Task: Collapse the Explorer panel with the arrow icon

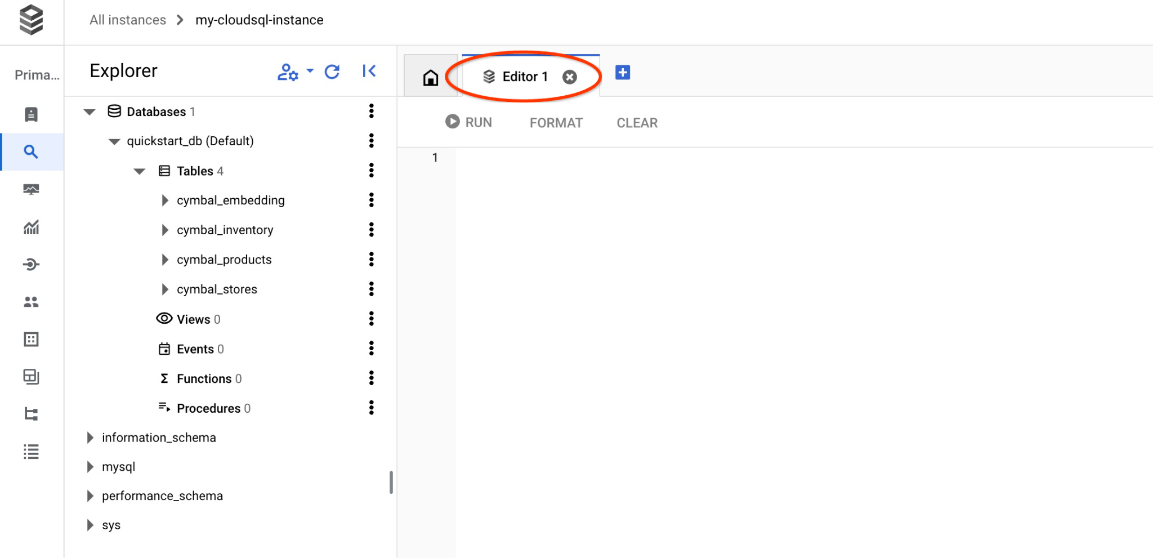Action: pos(369,72)
